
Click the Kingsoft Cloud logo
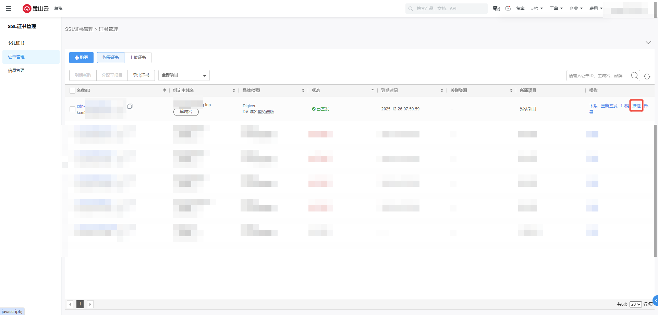pos(36,9)
